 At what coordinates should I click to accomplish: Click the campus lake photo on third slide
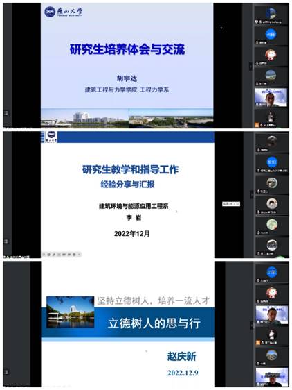coord(71,312)
